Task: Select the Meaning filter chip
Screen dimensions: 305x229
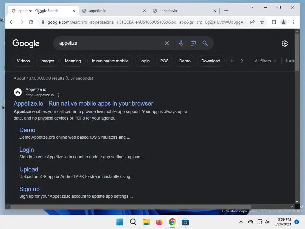Action: coord(73,61)
